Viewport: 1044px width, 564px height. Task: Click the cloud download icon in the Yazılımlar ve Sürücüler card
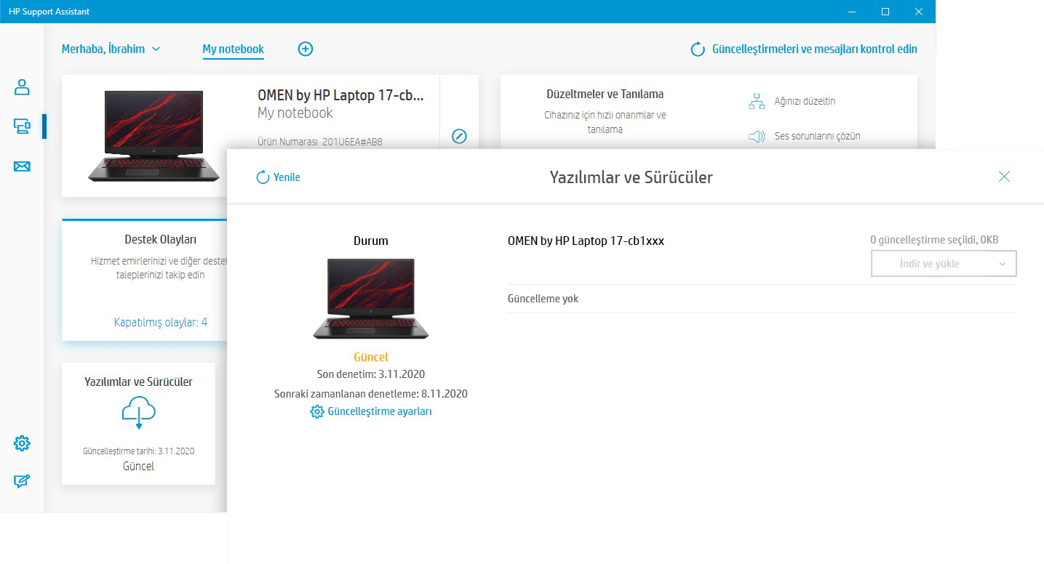pos(138,414)
